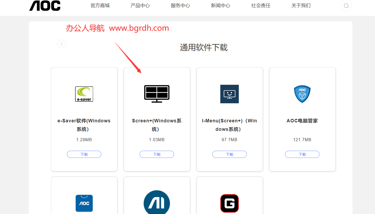Click the AOC logo in header
The width and height of the screenshot is (375, 214).
45,6
